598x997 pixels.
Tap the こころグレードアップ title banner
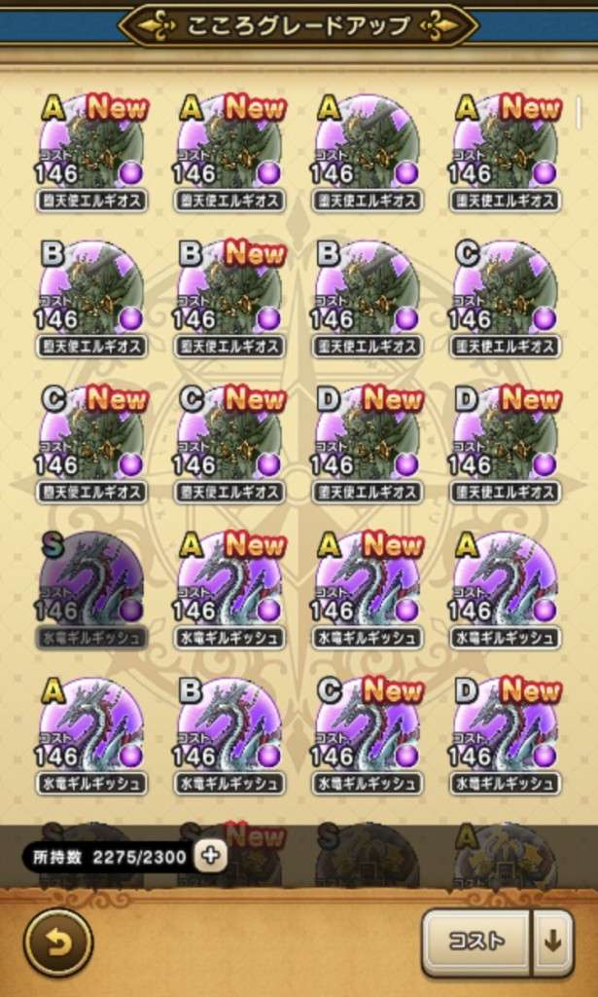click(x=299, y=25)
